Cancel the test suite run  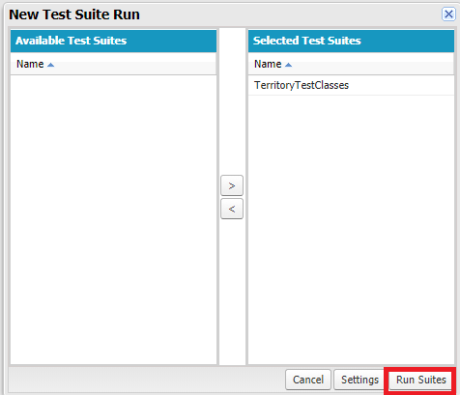point(308,380)
